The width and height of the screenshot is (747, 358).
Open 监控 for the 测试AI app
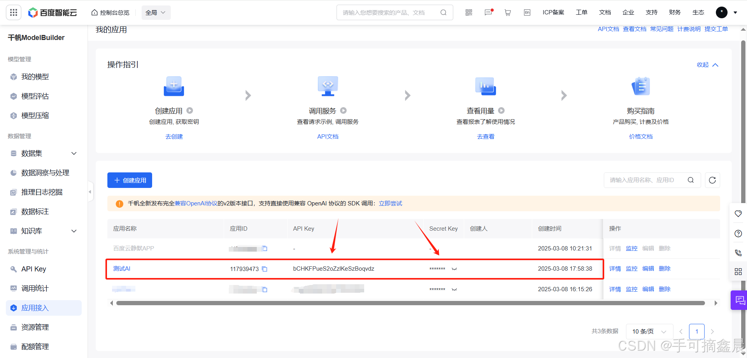pos(631,269)
